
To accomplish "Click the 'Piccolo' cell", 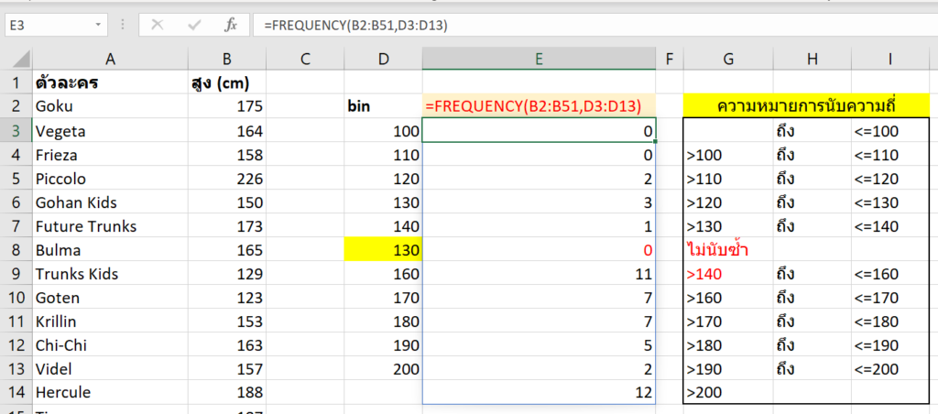I will pos(110,179).
